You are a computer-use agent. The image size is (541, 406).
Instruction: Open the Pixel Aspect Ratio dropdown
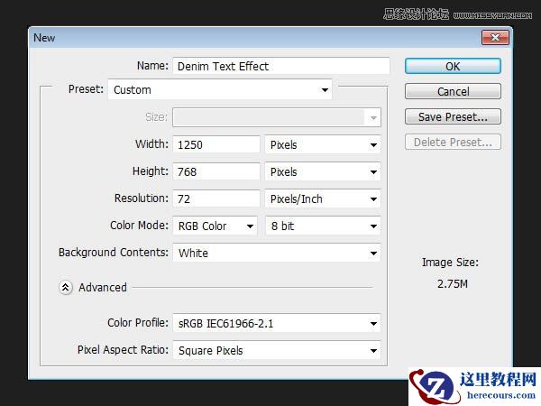(x=277, y=350)
